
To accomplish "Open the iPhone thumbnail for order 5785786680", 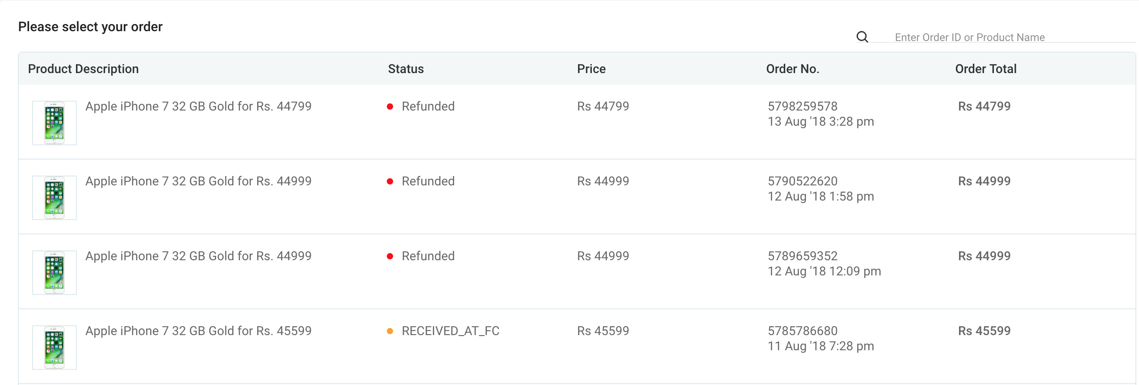I will pos(54,347).
